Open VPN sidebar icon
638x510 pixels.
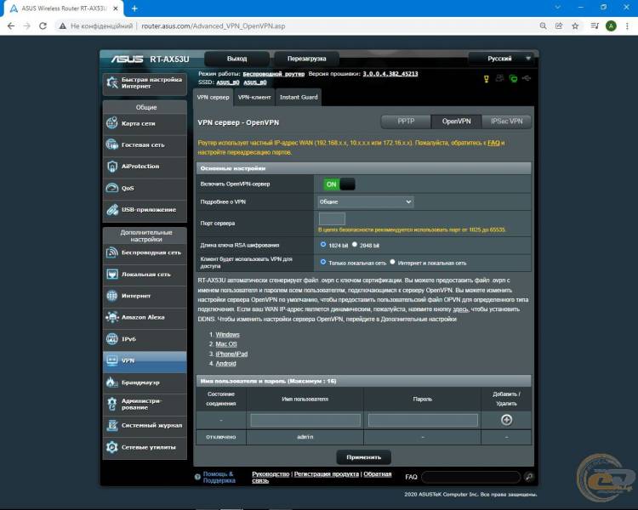point(112,360)
